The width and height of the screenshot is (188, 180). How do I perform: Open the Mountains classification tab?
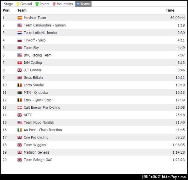click(x=63, y=4)
